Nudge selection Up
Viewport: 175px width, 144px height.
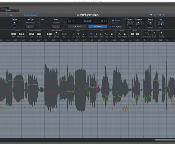[x=137, y=34]
